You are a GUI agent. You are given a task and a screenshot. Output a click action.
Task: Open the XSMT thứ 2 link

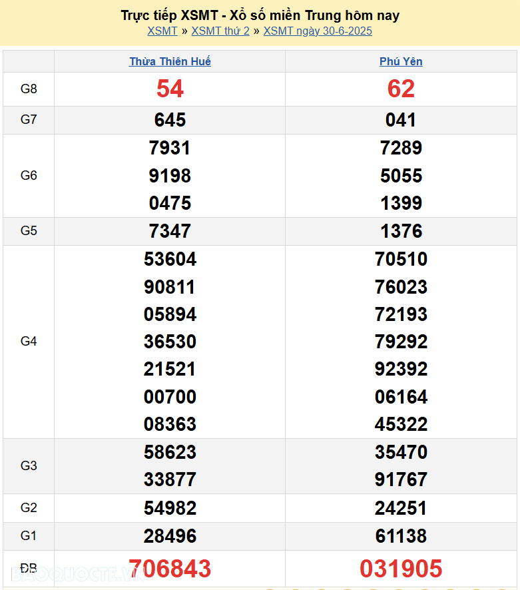coord(220,31)
